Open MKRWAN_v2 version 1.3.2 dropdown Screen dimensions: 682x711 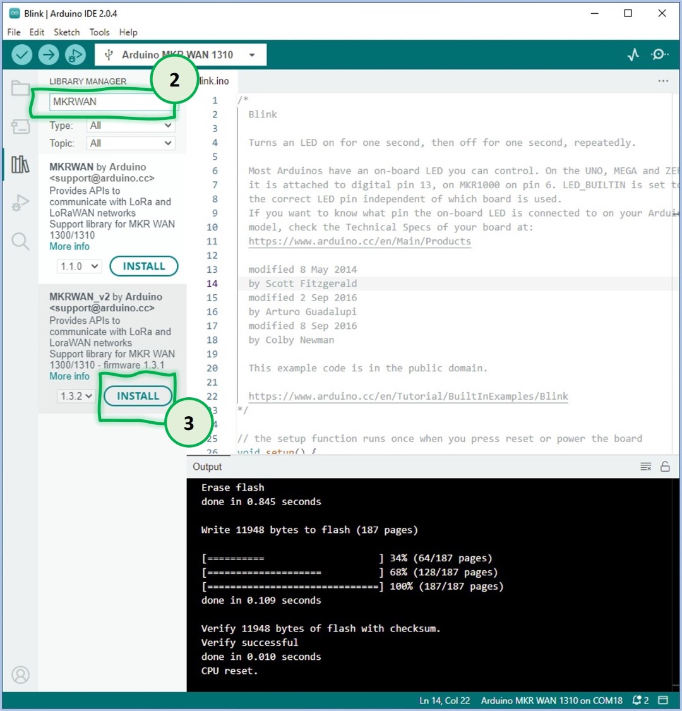(76, 396)
